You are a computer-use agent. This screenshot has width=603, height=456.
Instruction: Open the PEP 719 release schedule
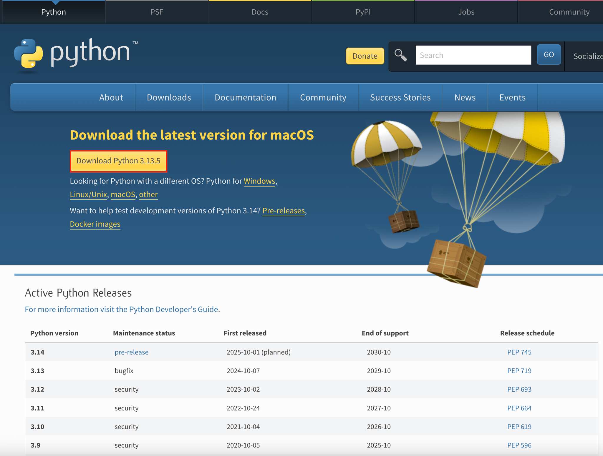tap(519, 371)
